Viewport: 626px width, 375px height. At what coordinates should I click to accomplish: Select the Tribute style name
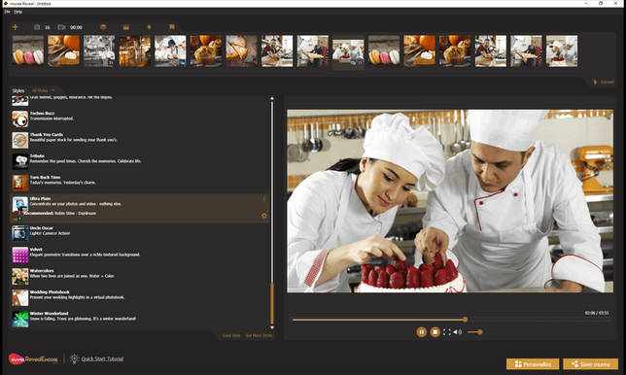(x=37, y=156)
